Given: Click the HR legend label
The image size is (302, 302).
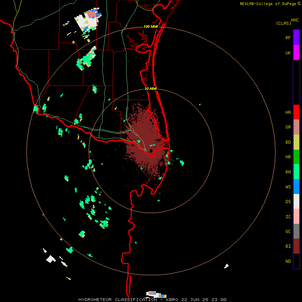Looking at the screenshot, I should click(x=288, y=157).
